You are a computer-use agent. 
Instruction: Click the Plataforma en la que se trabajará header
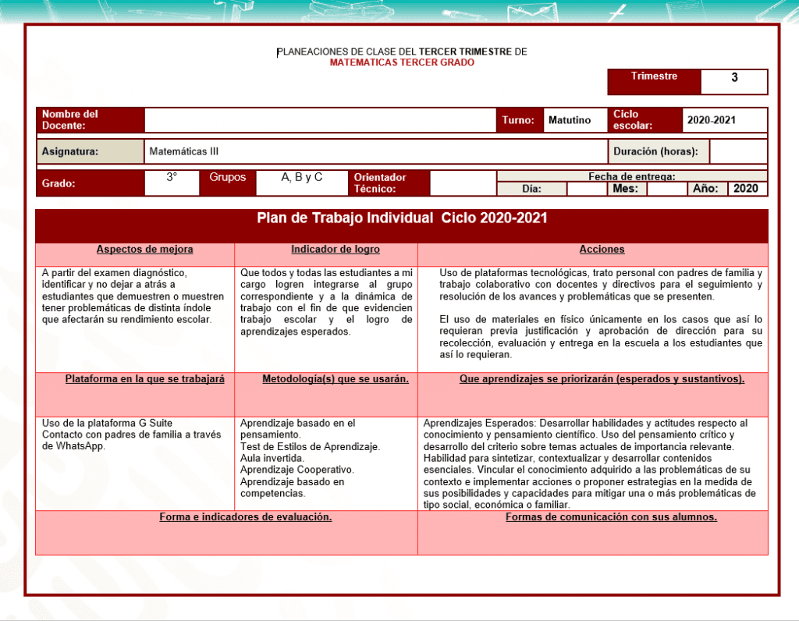144,379
